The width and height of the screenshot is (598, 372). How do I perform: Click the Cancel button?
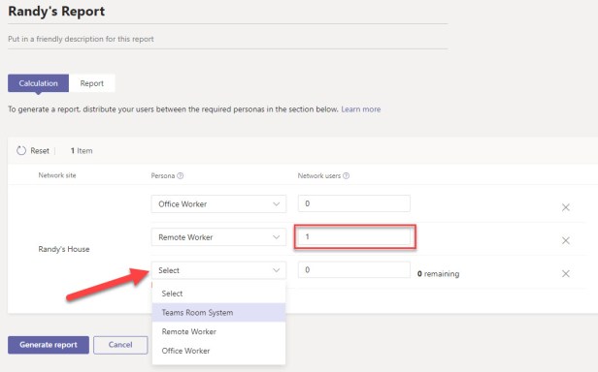coord(120,345)
